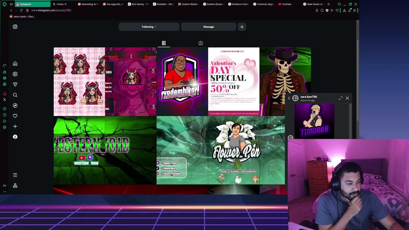Open Instagram Home from the sidebar
409x230 pixels.
pyautogui.click(x=15, y=64)
